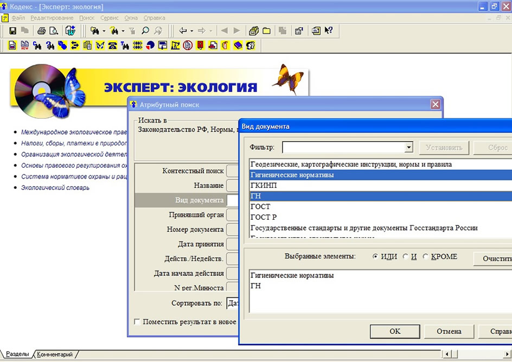Close the Атрибутный поиск dialog

tap(436, 105)
